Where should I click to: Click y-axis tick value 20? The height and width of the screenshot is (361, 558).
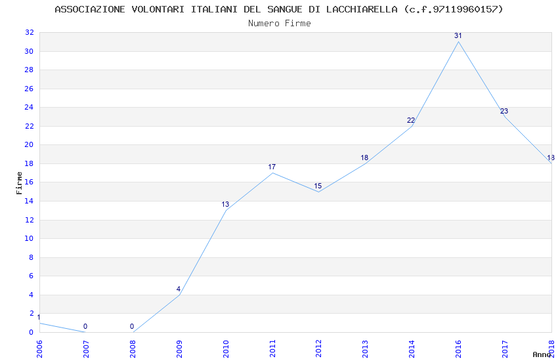pos(29,145)
